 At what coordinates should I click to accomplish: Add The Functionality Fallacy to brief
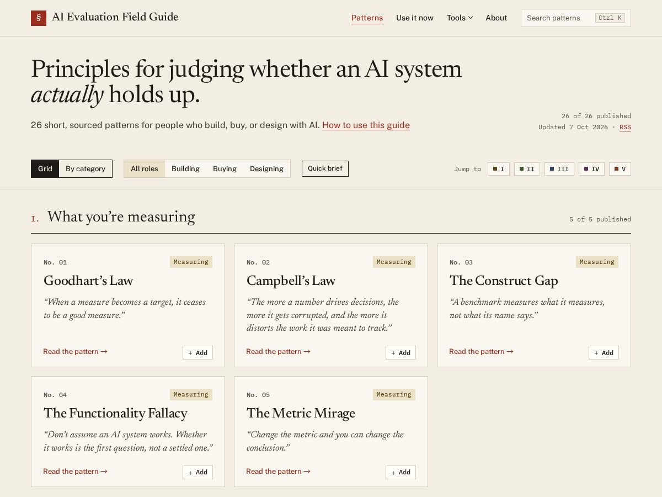[x=197, y=473]
